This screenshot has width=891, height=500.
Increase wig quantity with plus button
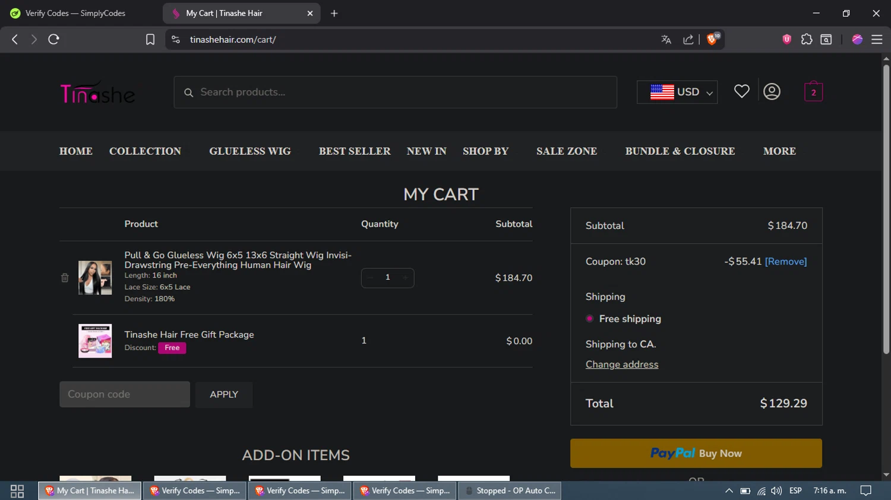pos(405,278)
